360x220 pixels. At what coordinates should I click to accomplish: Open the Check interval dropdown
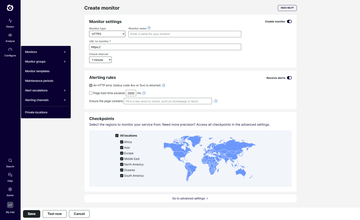pos(100,60)
